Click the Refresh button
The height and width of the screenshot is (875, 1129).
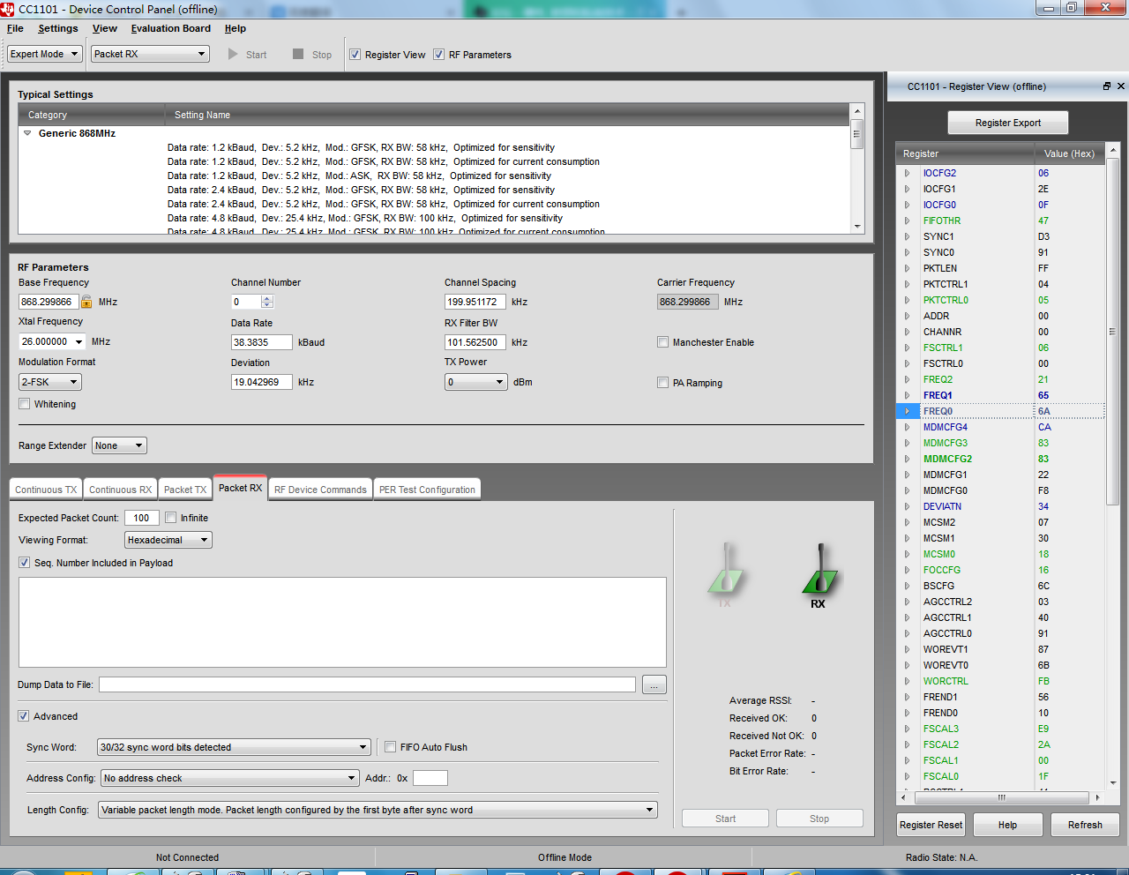1085,825
